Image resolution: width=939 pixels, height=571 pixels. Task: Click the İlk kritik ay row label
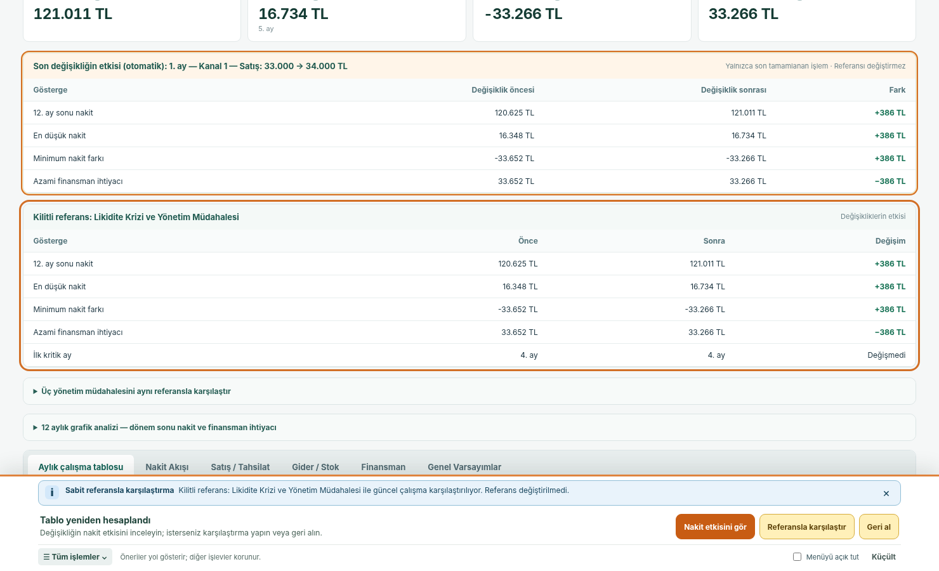click(x=52, y=355)
